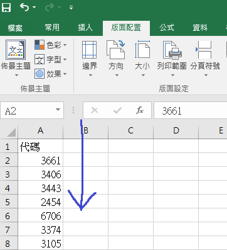Select row 8 header
227x250 pixels.
point(9,243)
